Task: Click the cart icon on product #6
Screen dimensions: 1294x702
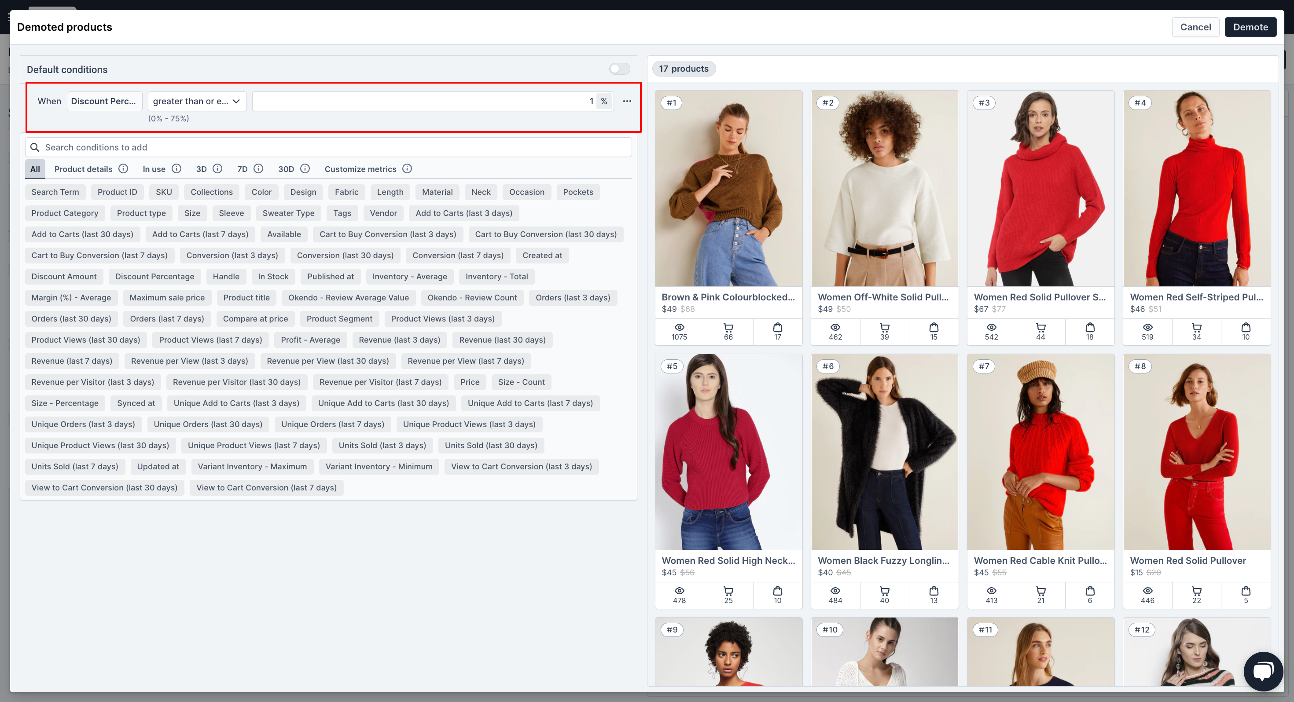Action: [x=884, y=591]
